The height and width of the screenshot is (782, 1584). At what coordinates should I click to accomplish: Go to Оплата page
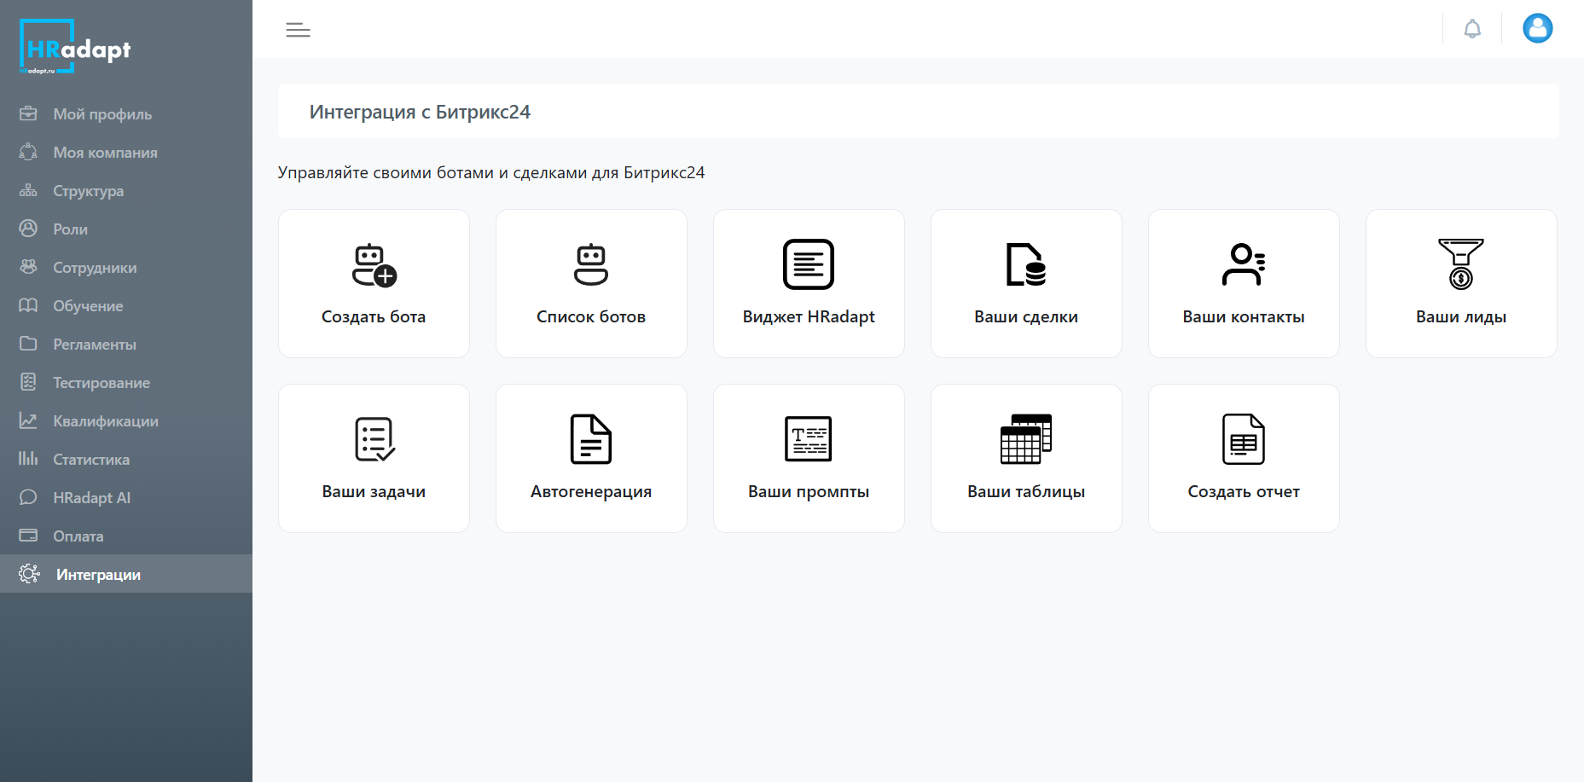click(x=126, y=536)
